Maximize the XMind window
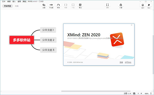 [x=146, y=2]
